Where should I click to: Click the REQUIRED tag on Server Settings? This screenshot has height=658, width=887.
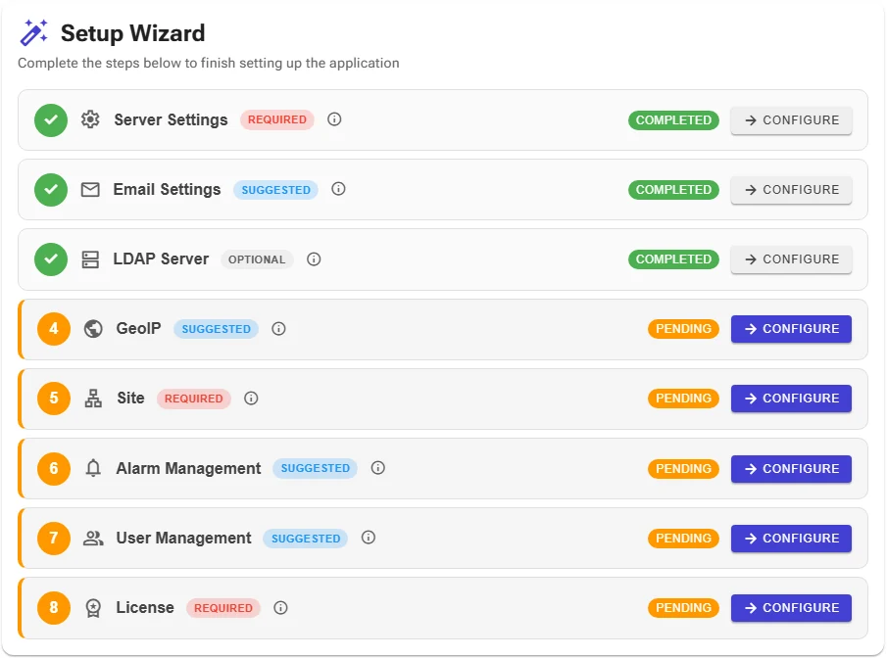277,119
